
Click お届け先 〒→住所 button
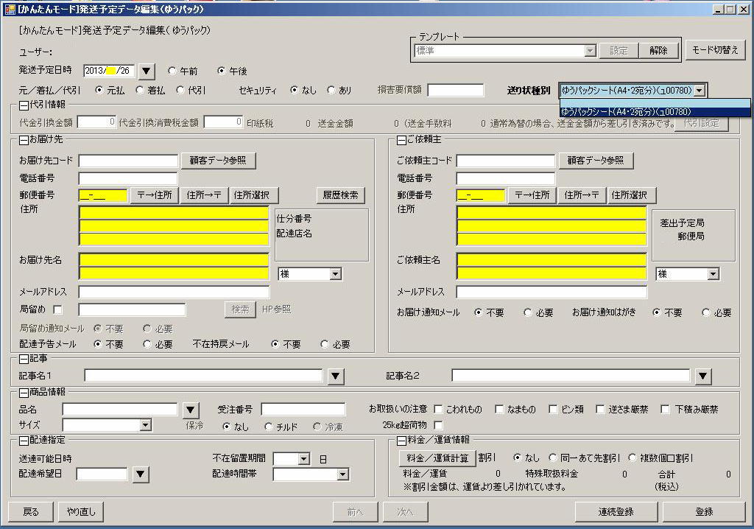[155, 195]
